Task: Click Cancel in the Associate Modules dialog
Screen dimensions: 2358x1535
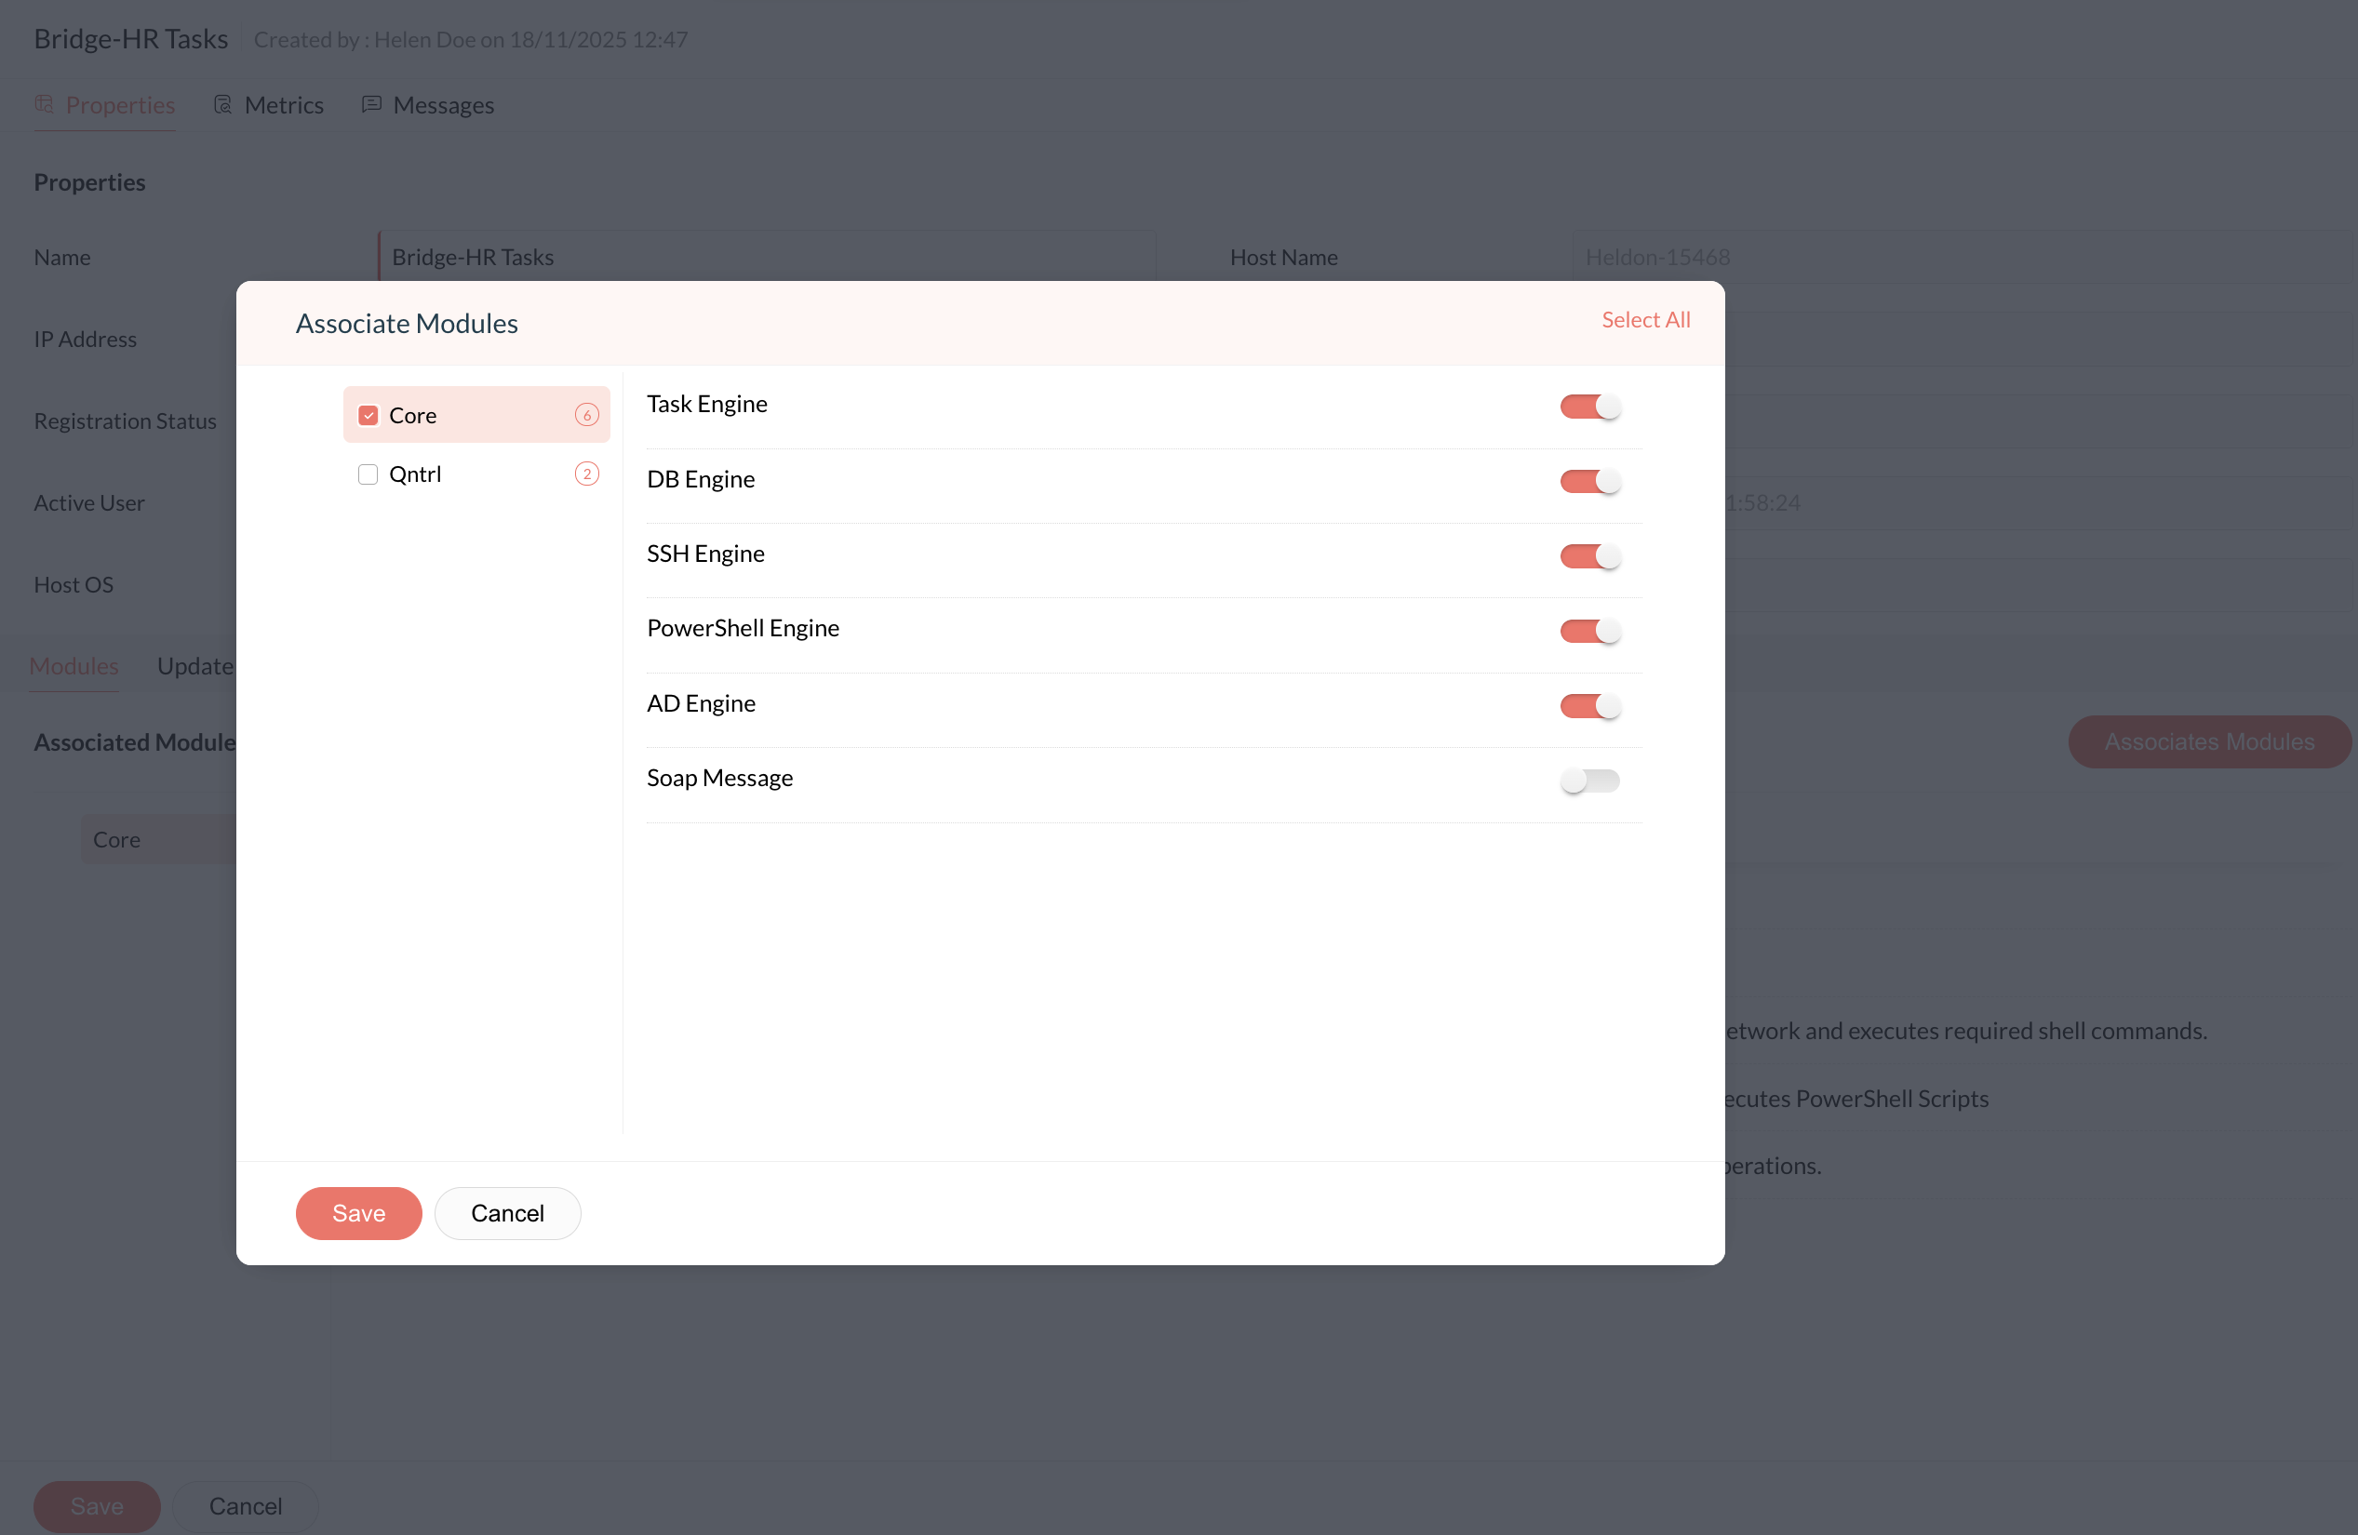Action: (507, 1213)
